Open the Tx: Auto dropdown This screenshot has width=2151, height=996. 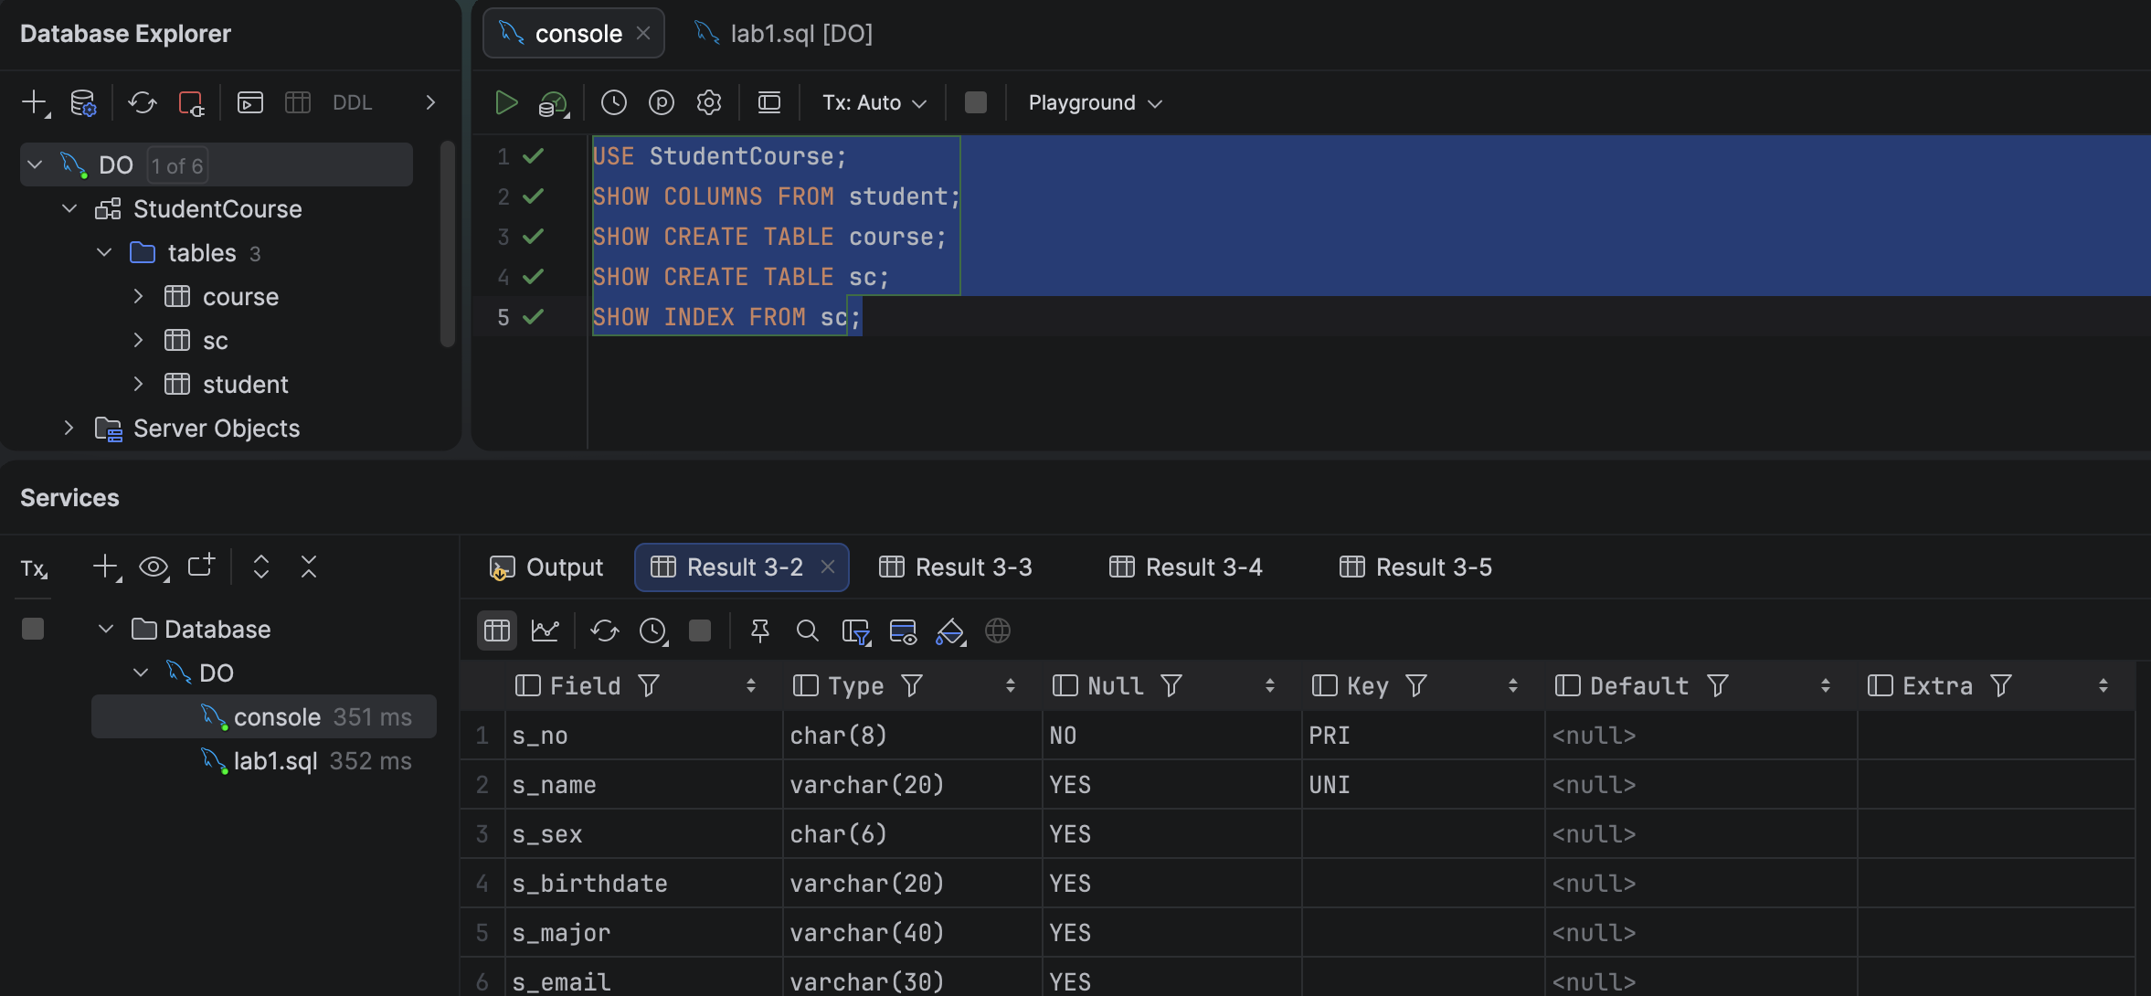pyautogui.click(x=874, y=102)
